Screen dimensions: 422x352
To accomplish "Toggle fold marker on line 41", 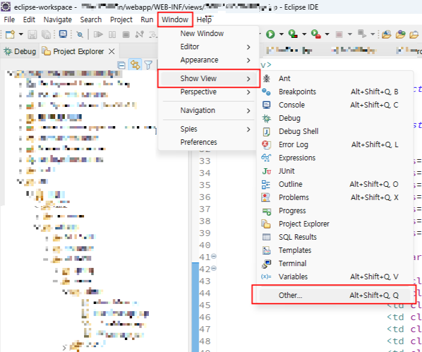I will [x=214, y=256].
